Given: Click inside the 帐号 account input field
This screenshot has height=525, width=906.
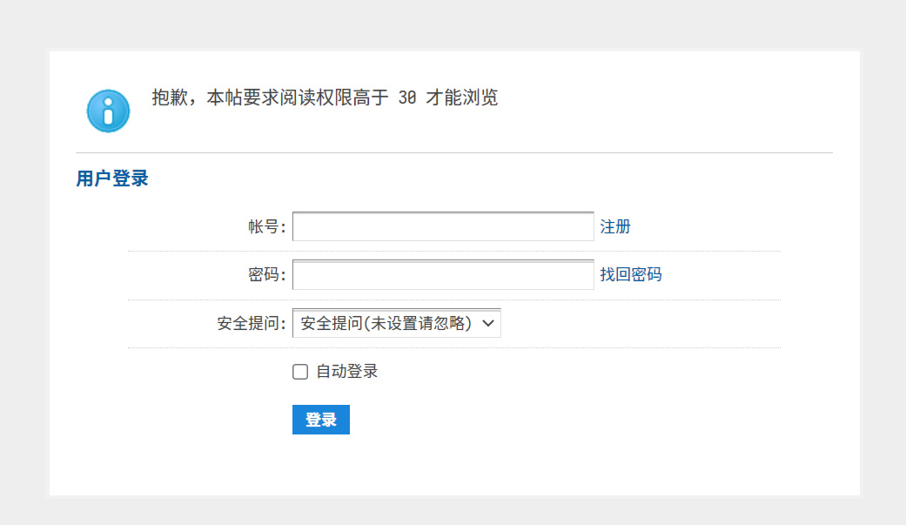Looking at the screenshot, I should (443, 227).
